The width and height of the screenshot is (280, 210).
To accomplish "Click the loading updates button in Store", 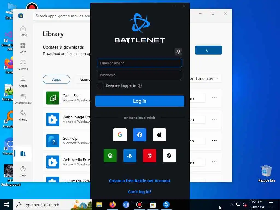I will pyautogui.click(x=208, y=50).
